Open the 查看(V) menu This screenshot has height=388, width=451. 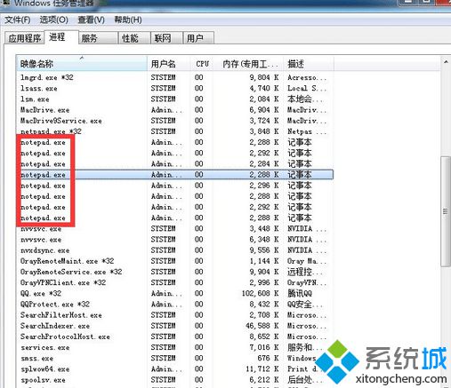coord(91,20)
